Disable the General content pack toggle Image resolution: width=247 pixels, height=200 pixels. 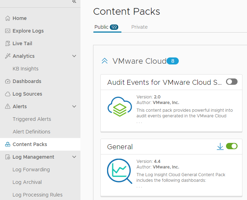click(x=232, y=146)
